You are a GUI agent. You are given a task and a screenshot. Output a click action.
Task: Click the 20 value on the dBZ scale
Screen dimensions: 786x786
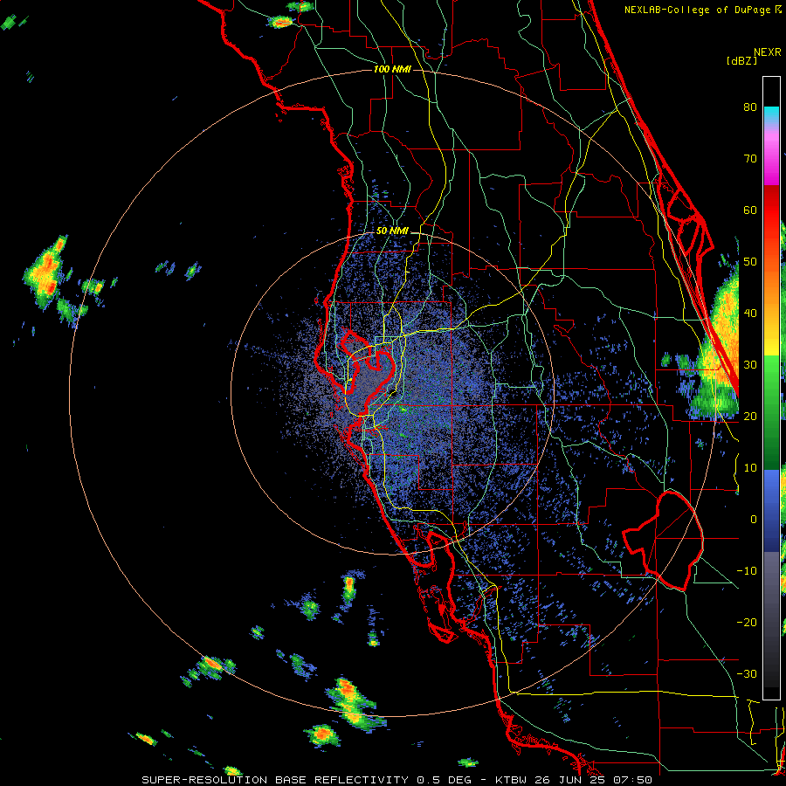tap(750, 416)
